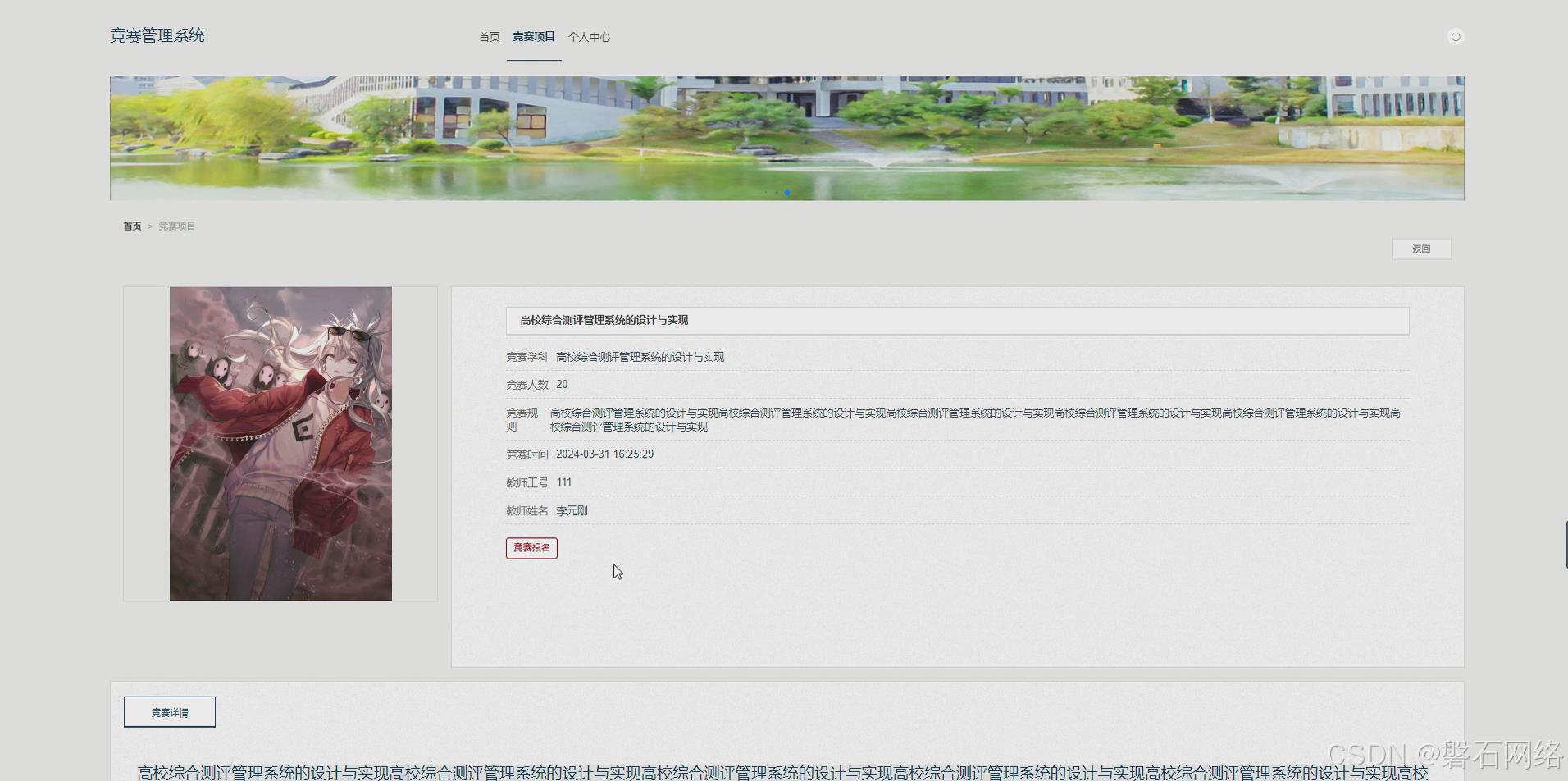Navigate to the 首页 navigation item
The height and width of the screenshot is (781, 1568).
[489, 36]
